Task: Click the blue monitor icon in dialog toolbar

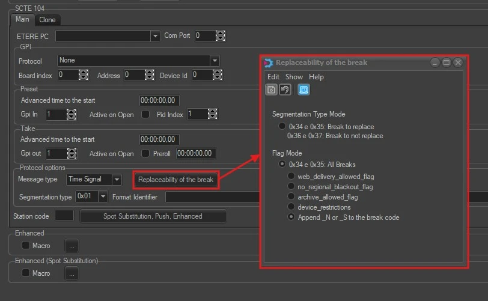Action: pos(304,90)
